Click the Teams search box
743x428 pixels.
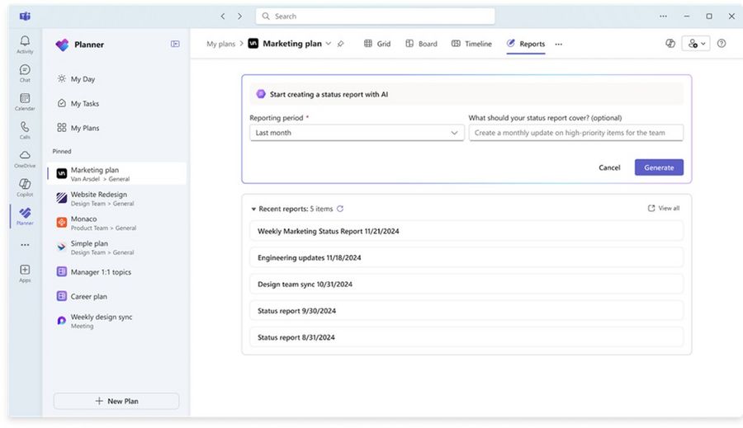coord(376,16)
